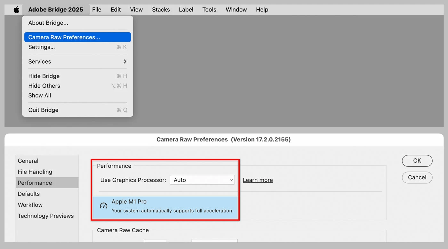Expand the Services submenu
The height and width of the screenshot is (249, 448).
(77, 61)
